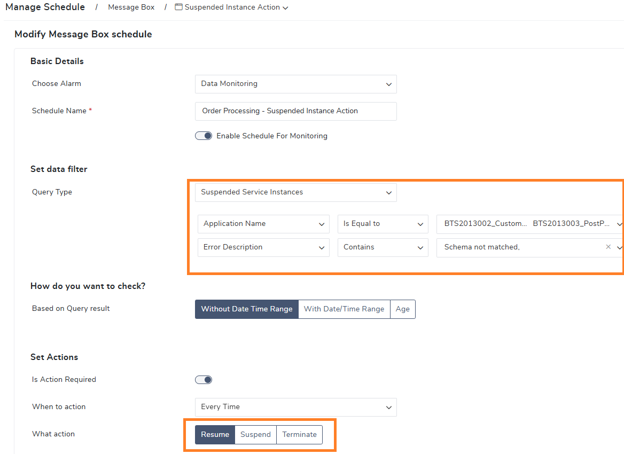Open the Application Name filter field dropdown
Screen dimensions: 624x454
[263, 224]
